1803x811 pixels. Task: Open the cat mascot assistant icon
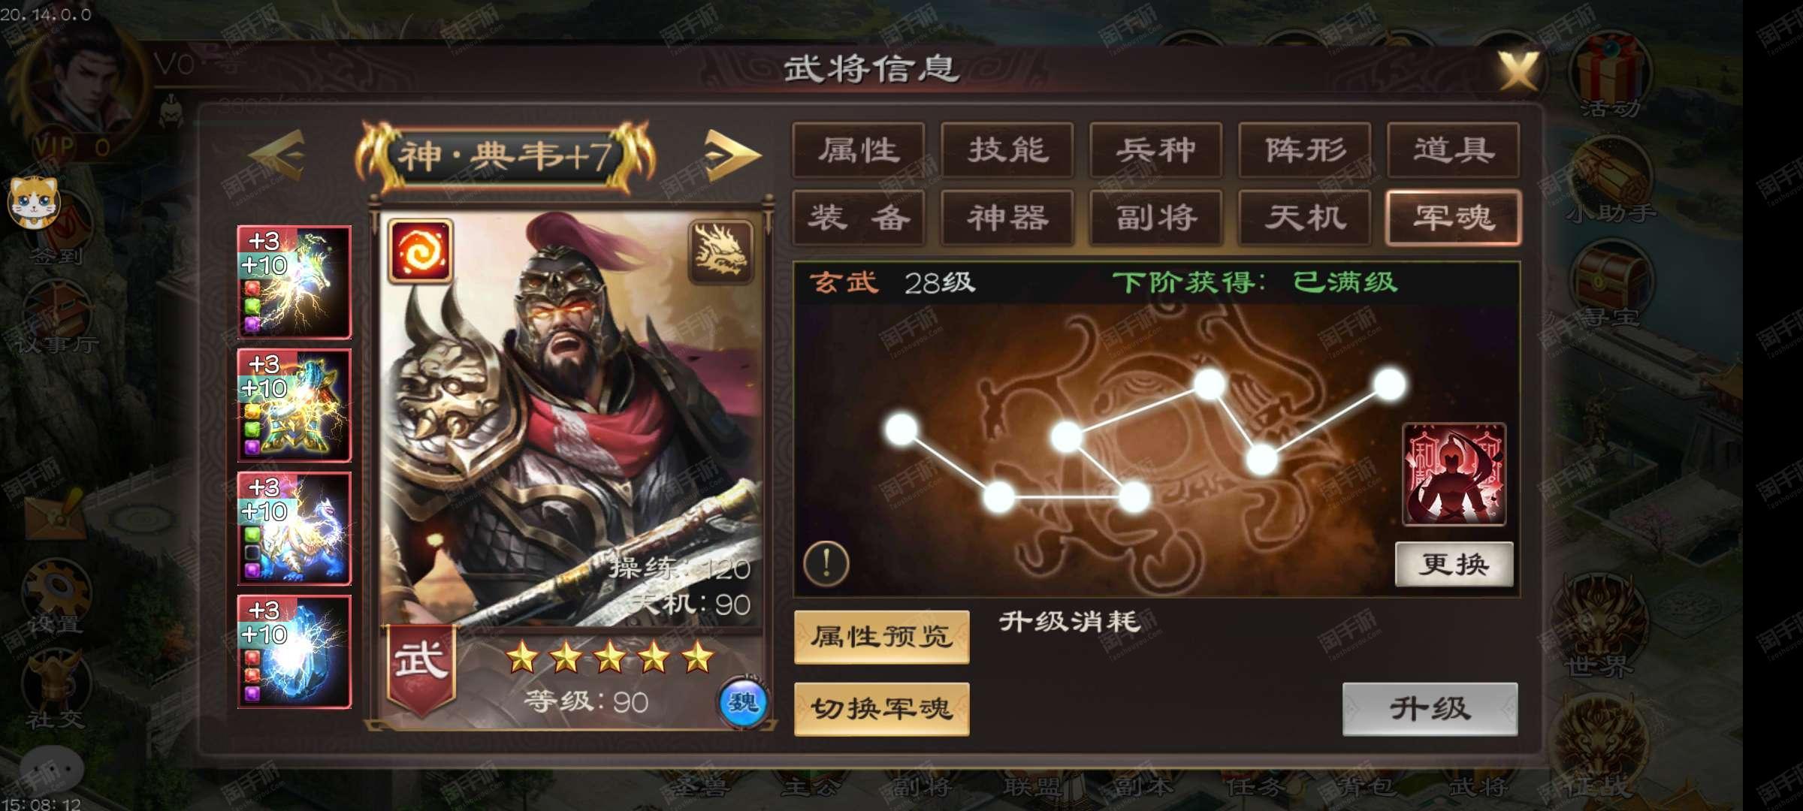point(34,201)
